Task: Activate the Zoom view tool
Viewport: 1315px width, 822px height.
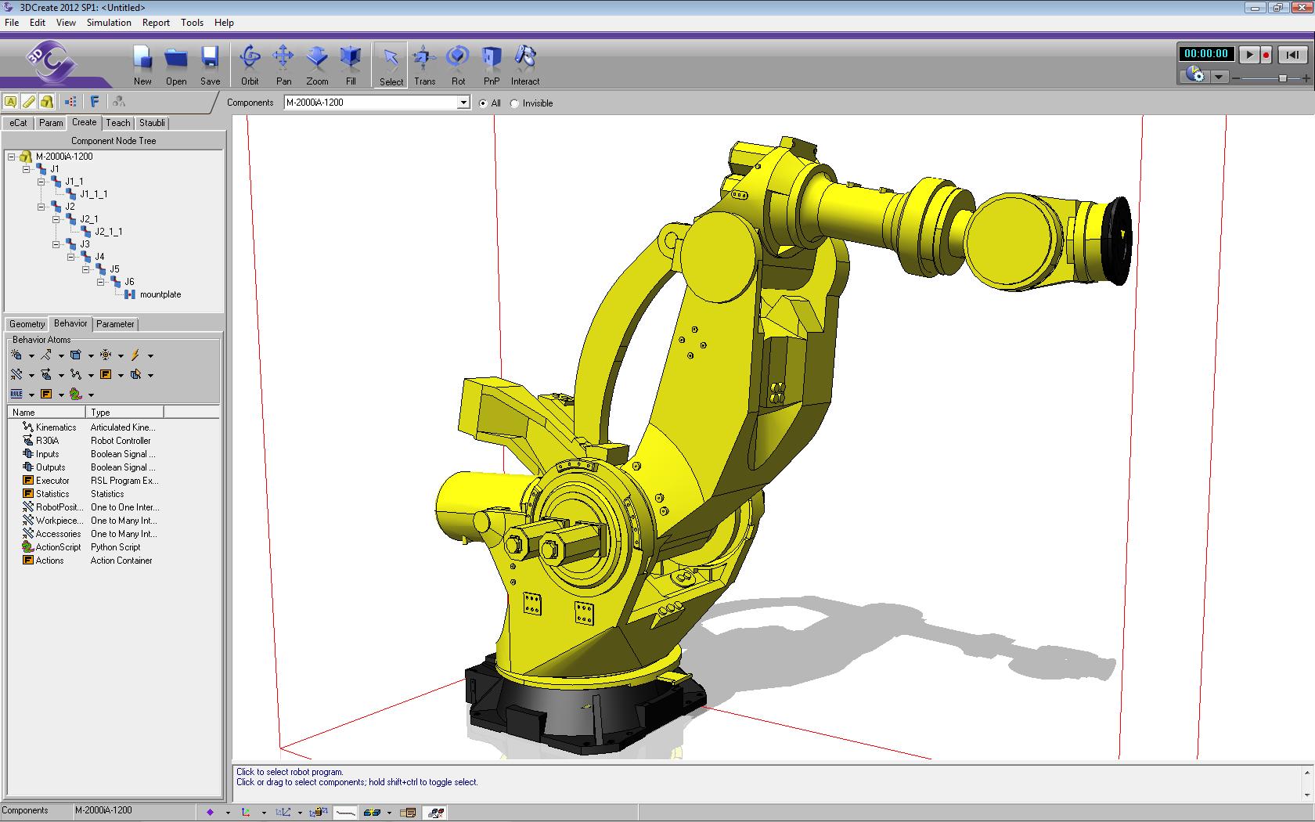Action: click(x=317, y=64)
